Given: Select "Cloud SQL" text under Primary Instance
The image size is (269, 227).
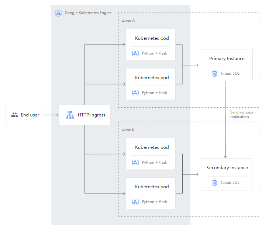Looking at the screenshot, I should pyautogui.click(x=230, y=73).
